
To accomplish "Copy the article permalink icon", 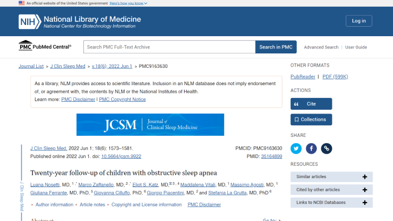I will 326,149.
